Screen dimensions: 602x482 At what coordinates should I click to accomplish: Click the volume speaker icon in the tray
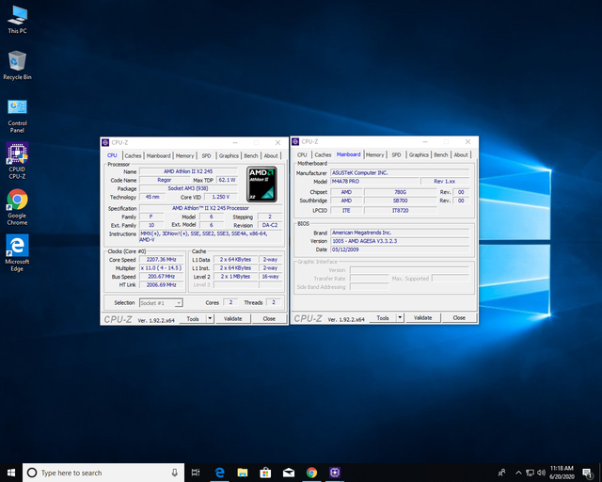pyautogui.click(x=542, y=473)
